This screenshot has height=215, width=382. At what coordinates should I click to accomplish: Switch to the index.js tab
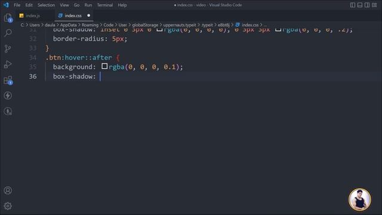click(x=33, y=16)
